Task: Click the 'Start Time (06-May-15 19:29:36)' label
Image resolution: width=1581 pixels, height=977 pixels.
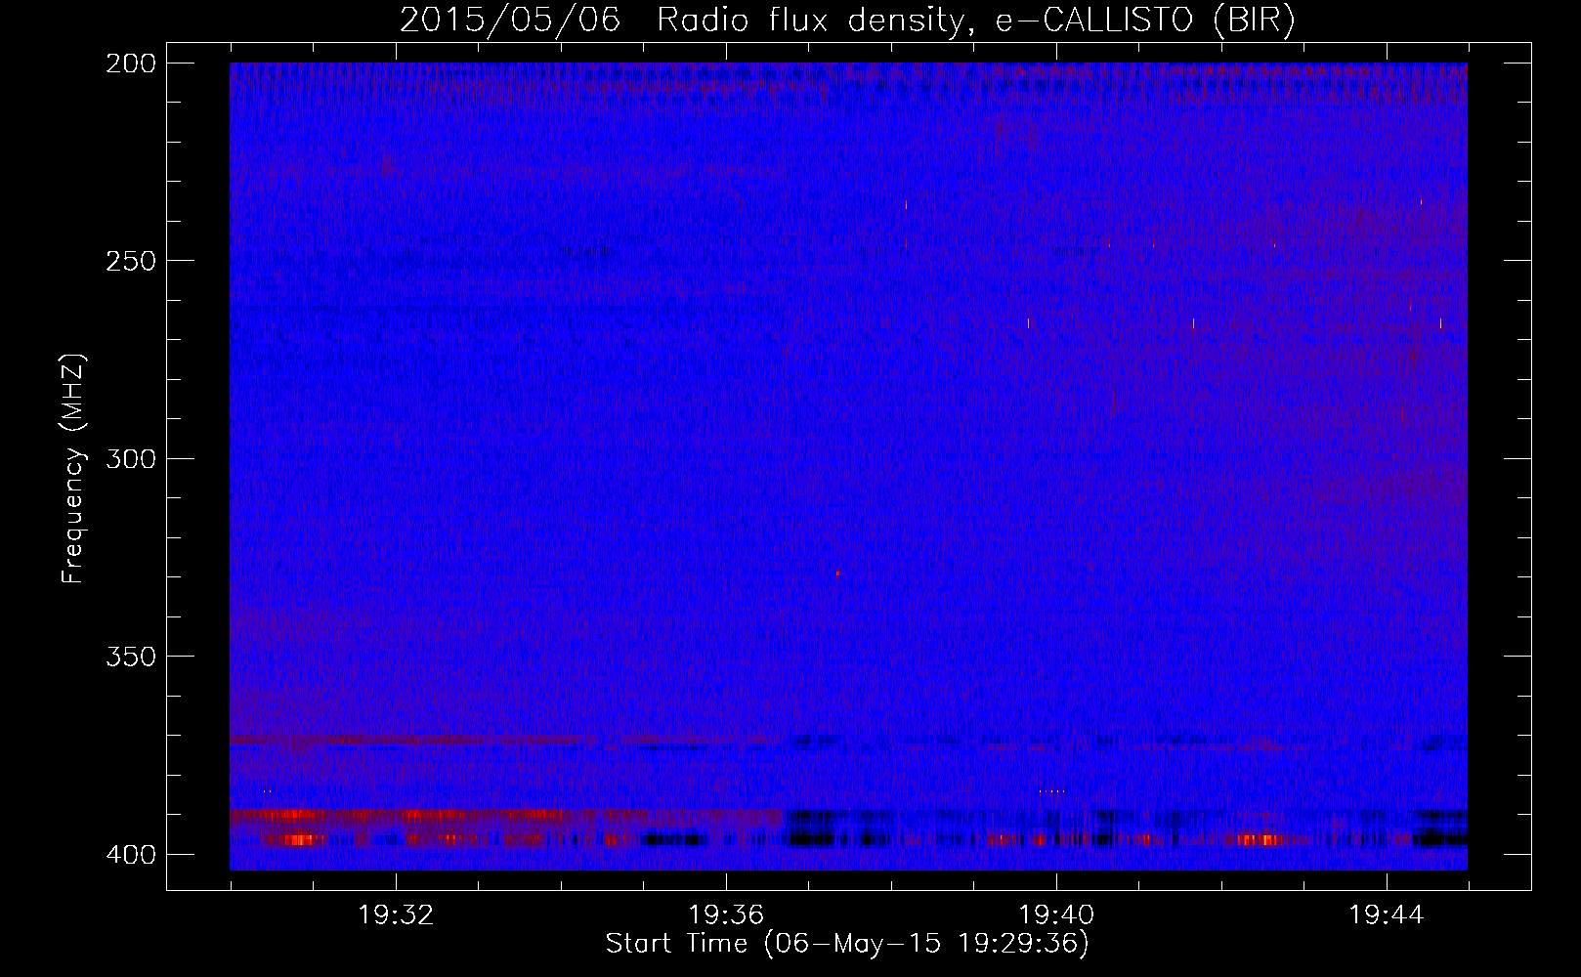Action: click(847, 944)
